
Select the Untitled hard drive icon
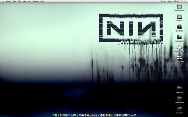[x=179, y=16]
